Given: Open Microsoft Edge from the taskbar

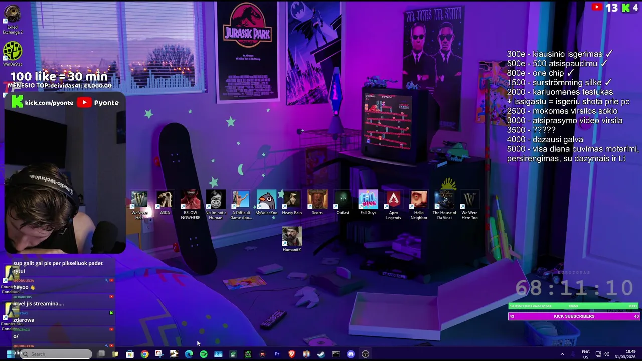Looking at the screenshot, I should pos(189,354).
